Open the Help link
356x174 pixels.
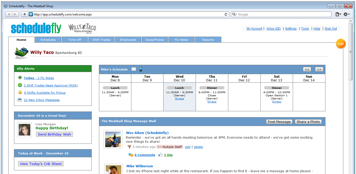(317, 29)
